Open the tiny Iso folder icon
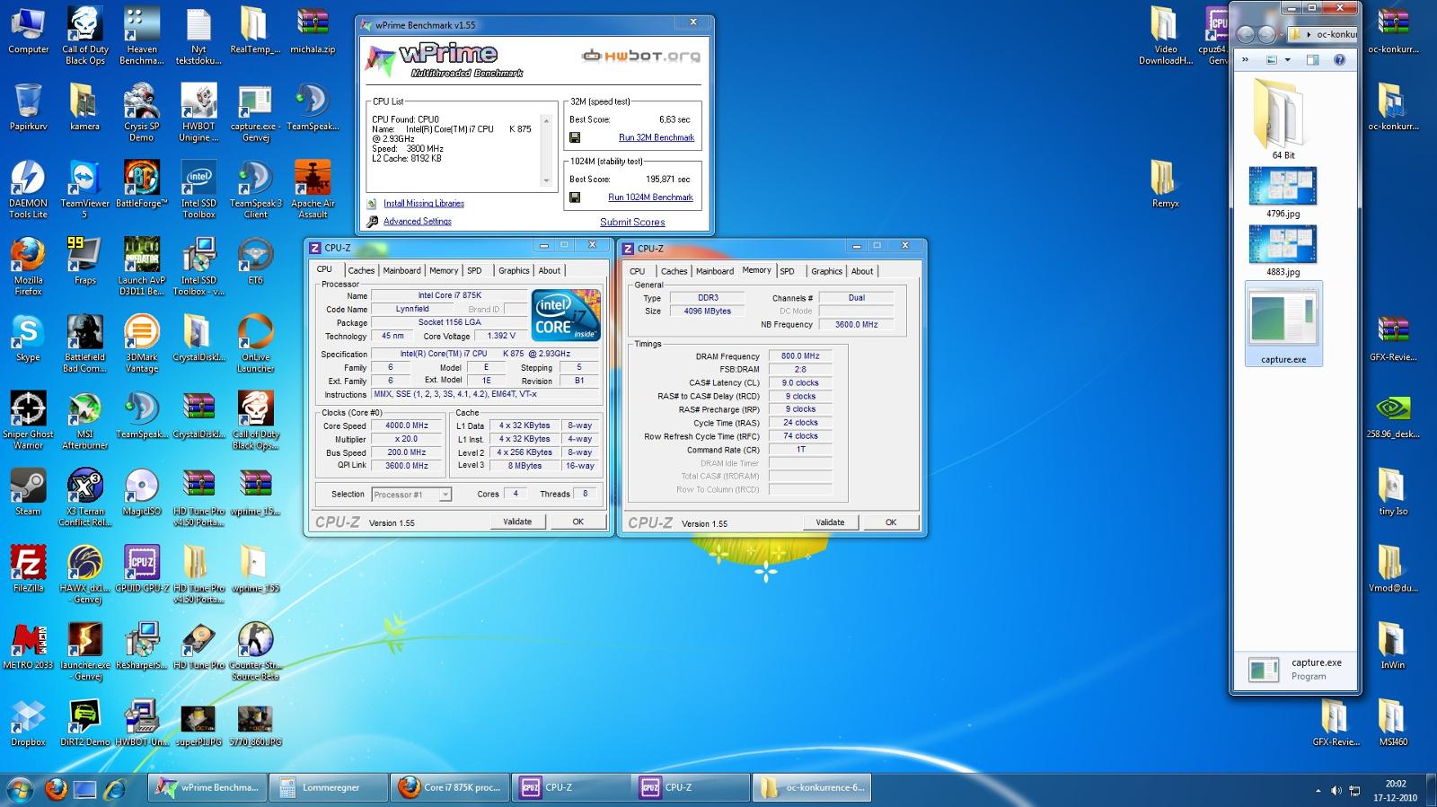1437x807 pixels. (x=1393, y=493)
